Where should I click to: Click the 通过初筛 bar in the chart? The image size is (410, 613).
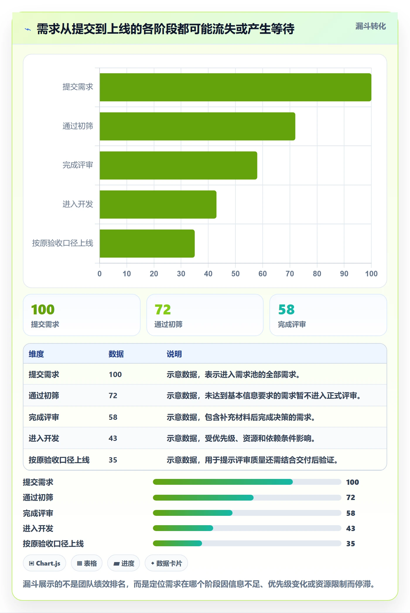197,126
